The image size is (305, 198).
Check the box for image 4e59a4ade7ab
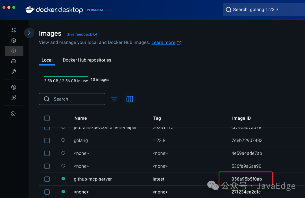(x=47, y=153)
